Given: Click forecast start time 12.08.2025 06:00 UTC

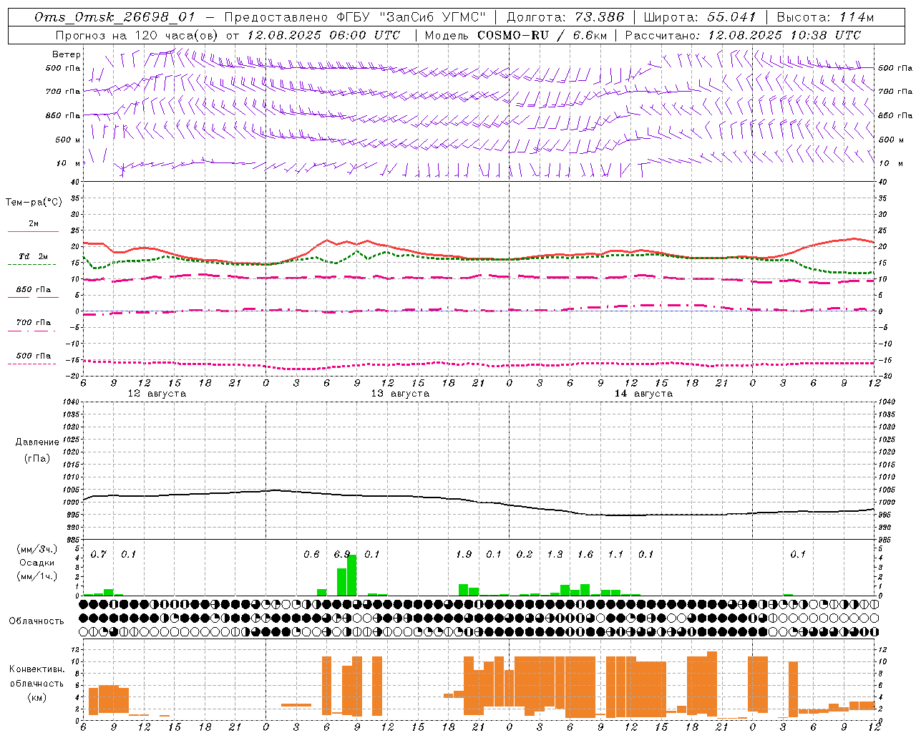Looking at the screenshot, I should tap(323, 35).
